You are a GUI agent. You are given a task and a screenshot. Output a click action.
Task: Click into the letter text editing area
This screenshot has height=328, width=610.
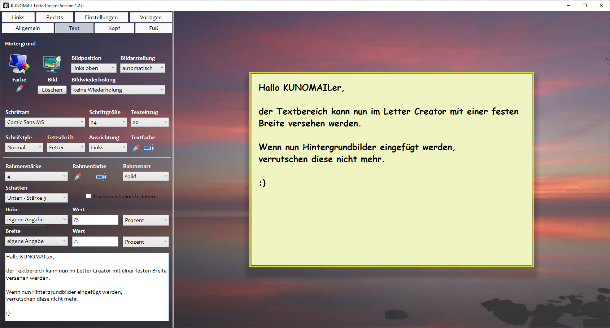(87, 287)
